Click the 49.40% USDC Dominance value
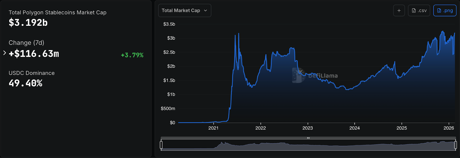The width and height of the screenshot is (460, 158). [26, 83]
